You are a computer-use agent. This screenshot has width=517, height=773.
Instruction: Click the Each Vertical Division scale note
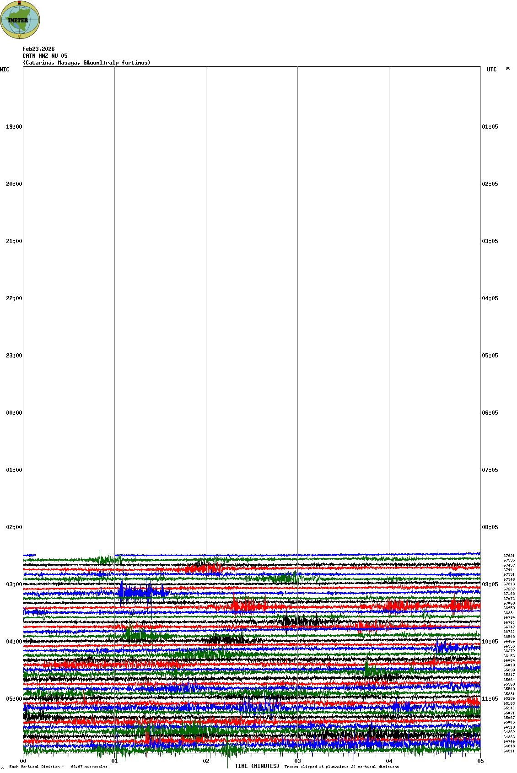pos(58,767)
